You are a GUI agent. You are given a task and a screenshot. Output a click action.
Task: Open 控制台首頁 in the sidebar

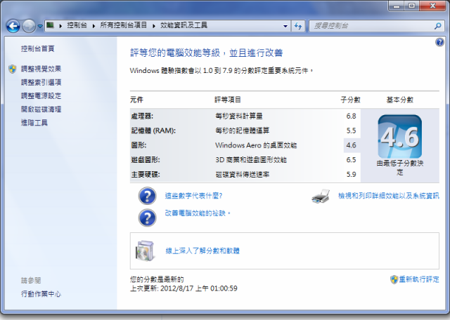click(x=37, y=48)
